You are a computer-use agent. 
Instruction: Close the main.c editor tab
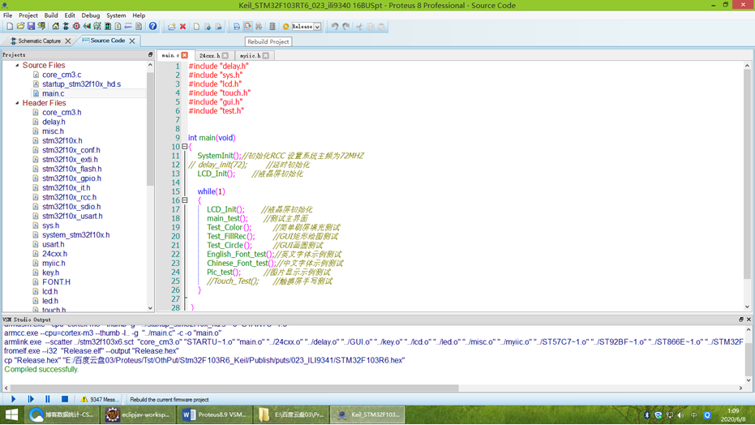tap(184, 55)
